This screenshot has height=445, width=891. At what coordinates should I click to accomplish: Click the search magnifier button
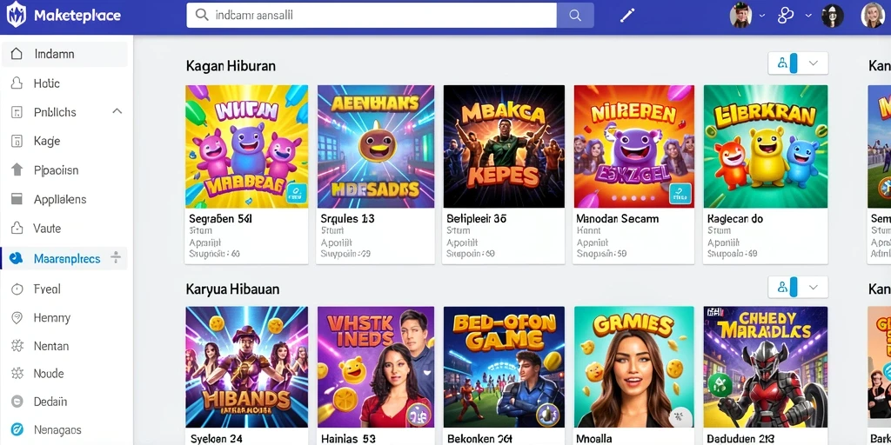click(x=575, y=16)
